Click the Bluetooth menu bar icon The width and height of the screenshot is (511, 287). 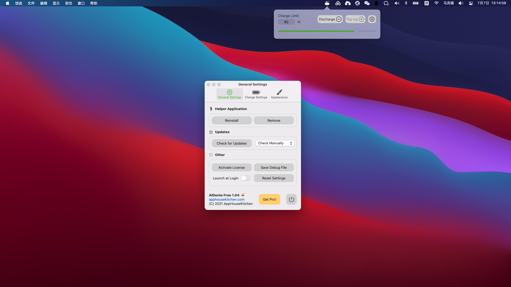tap(406, 3)
